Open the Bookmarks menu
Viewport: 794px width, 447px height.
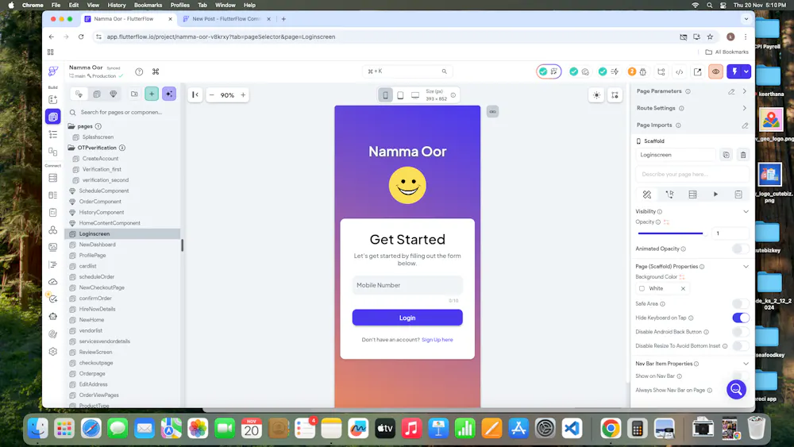(x=148, y=5)
